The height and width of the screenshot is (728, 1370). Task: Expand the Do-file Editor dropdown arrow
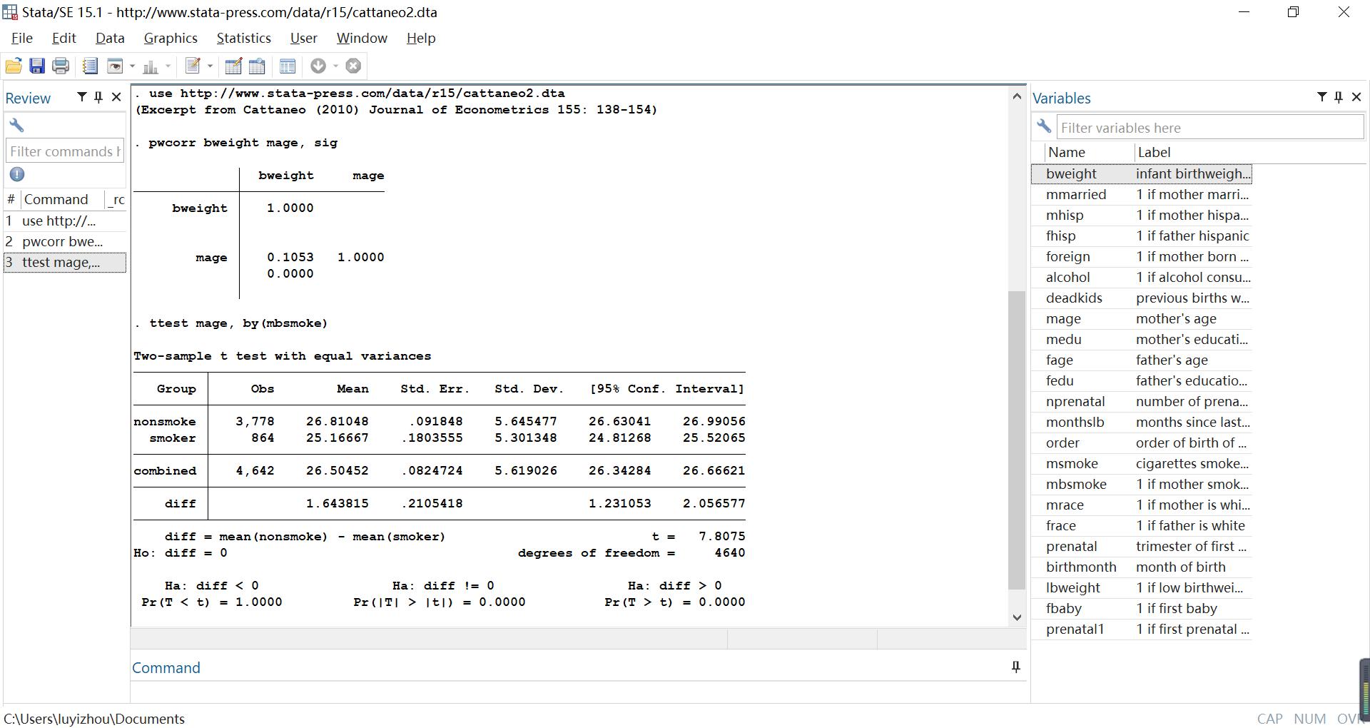210,66
